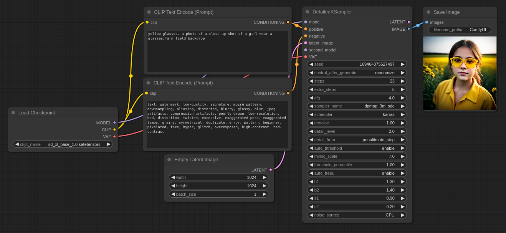Viewport: 506px width, 233px height.
Task: Open the sampler_name dpmpp_3m_sde dropdown
Action: click(356, 106)
